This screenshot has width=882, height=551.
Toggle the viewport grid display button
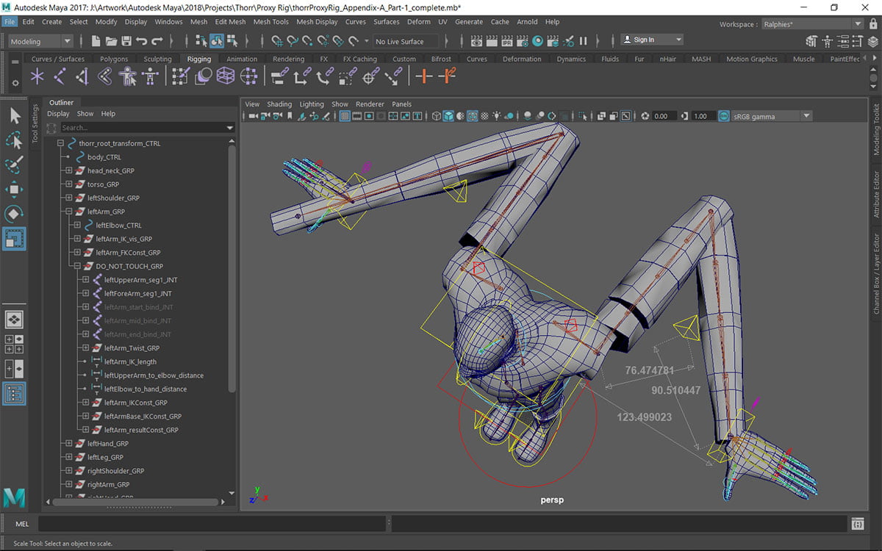(345, 116)
